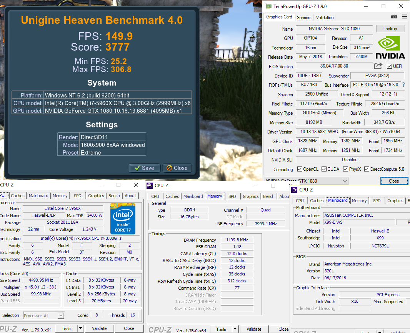Open Bench tab in left CPU-Z window
410x333 pixels.
[114, 196]
